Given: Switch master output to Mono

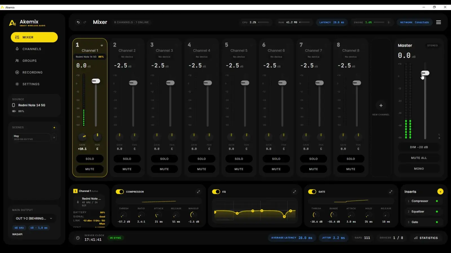Looking at the screenshot, I should coord(419,169).
